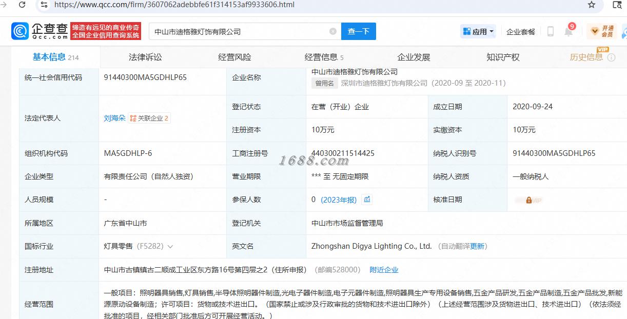The image size is (627, 319).
Task: Open the (2023年报) annual report link
Action: pos(339,200)
